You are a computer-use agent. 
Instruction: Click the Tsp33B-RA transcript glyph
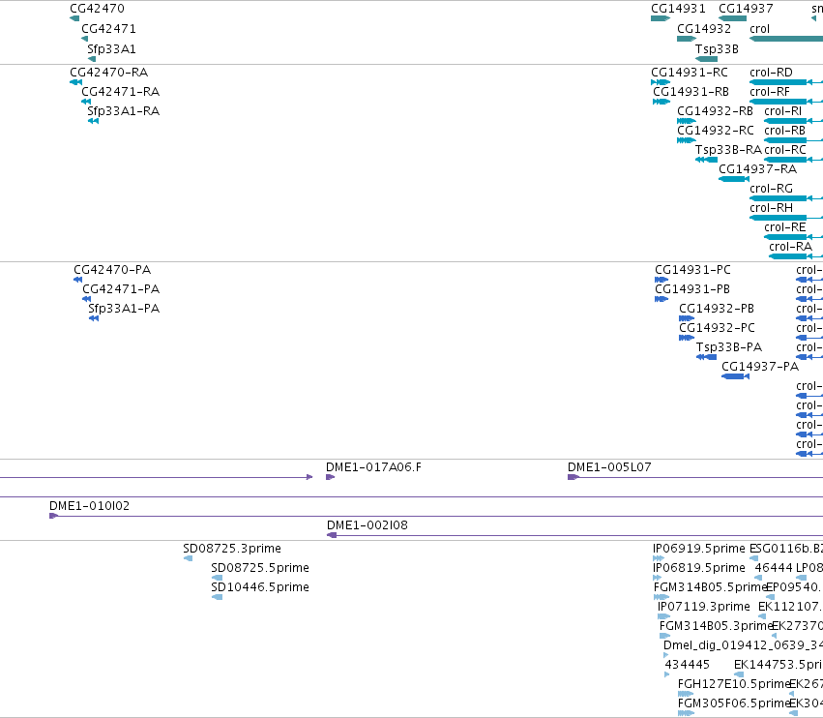coord(707,160)
